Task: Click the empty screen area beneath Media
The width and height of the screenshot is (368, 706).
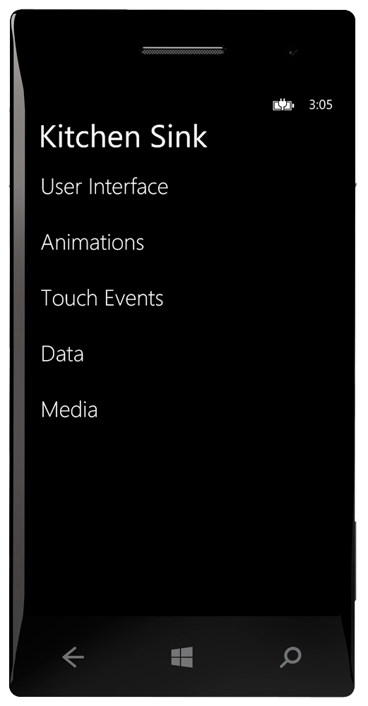Action: pyautogui.click(x=182, y=517)
